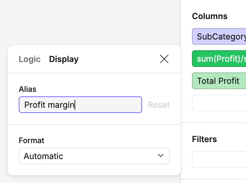Click the word Automatic in Format selector
The image size is (246, 183).
pos(43,156)
